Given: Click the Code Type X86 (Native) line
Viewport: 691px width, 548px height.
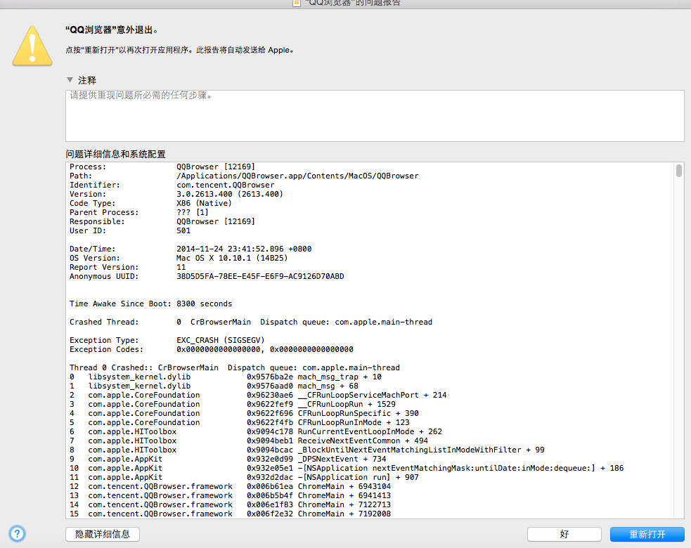Looking at the screenshot, I should [x=150, y=203].
